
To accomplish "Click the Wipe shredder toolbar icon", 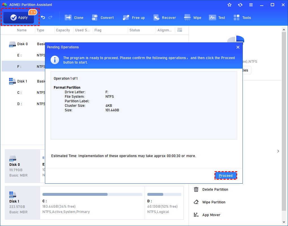I will pos(187,18).
